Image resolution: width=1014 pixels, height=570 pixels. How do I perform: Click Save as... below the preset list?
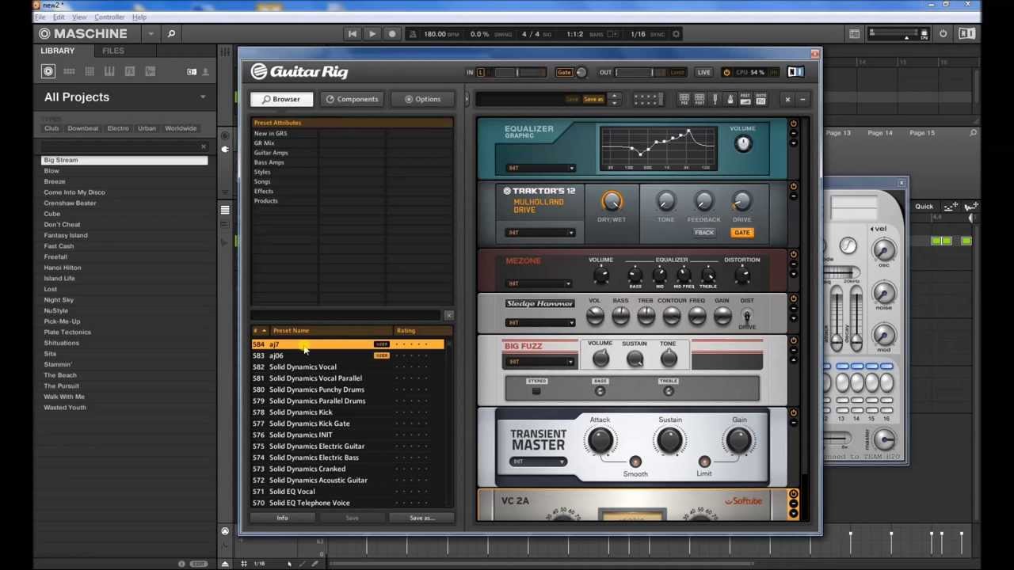[421, 518]
